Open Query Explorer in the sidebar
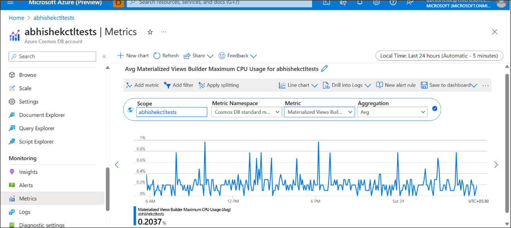The width and height of the screenshot is (511, 228). click(x=37, y=128)
